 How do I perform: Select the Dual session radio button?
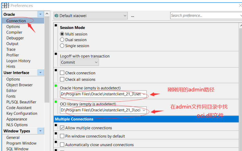[x=62, y=40]
